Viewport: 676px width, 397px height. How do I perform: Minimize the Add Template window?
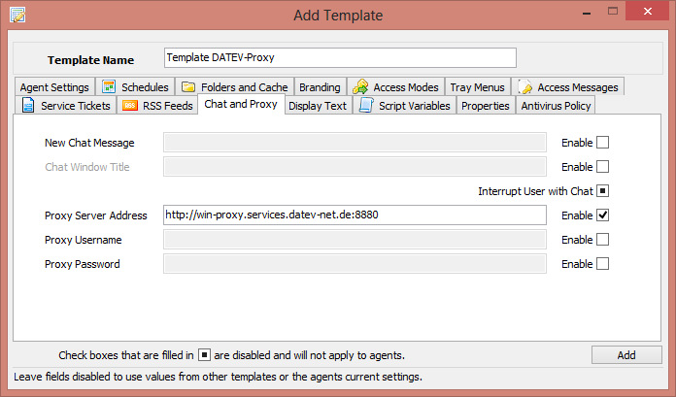[587, 13]
